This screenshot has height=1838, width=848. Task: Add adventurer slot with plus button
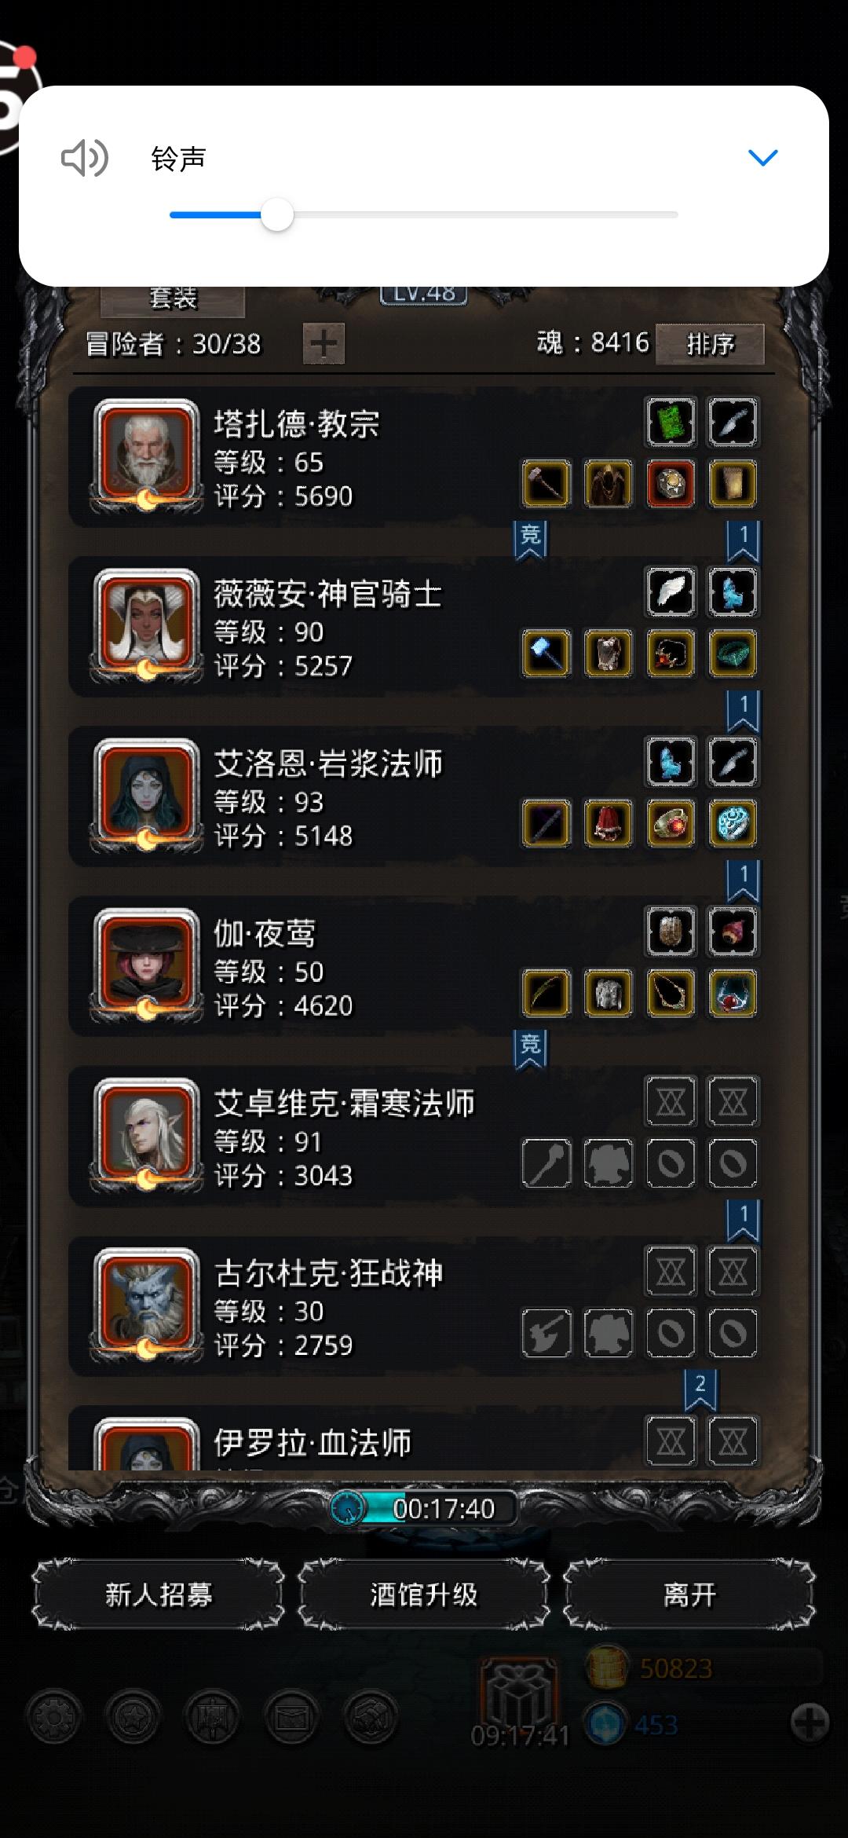coord(323,343)
